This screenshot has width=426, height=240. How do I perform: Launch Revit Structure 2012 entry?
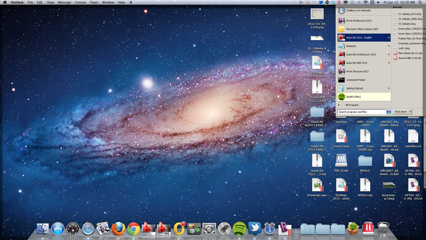pos(364,71)
